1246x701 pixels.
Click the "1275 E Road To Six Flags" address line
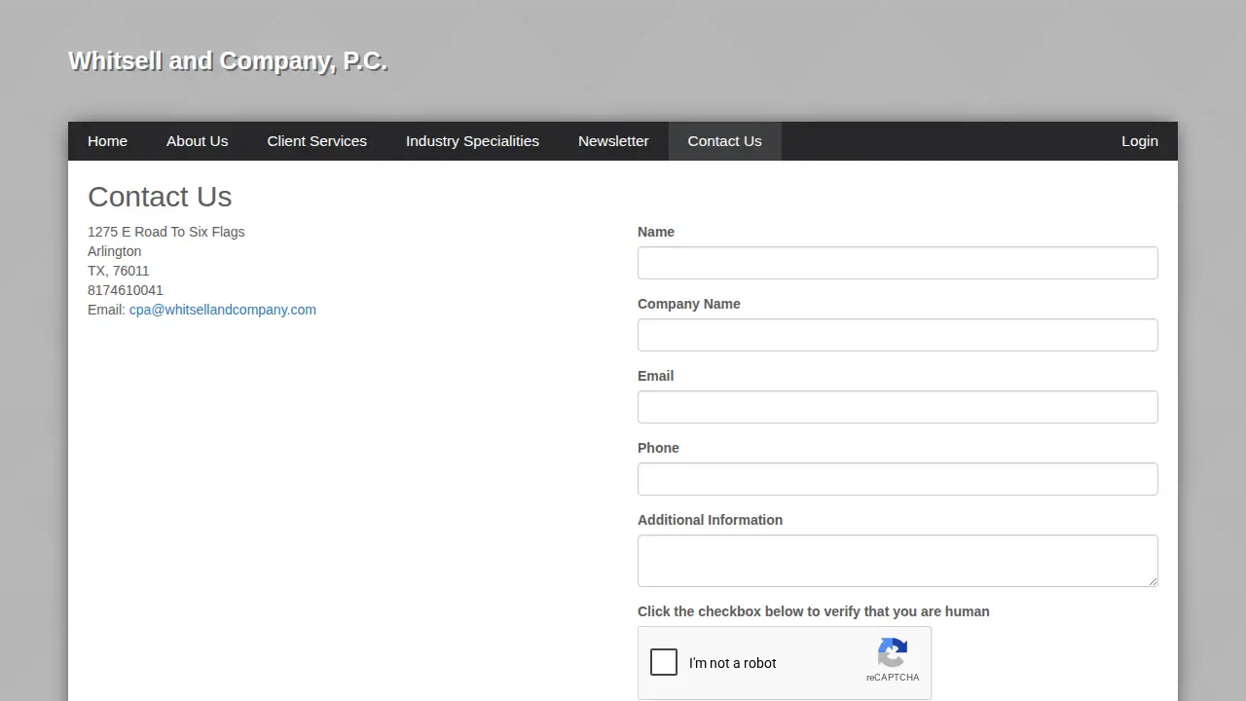166,232
